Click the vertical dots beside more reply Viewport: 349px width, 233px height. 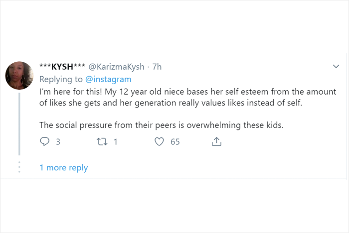click(x=19, y=167)
